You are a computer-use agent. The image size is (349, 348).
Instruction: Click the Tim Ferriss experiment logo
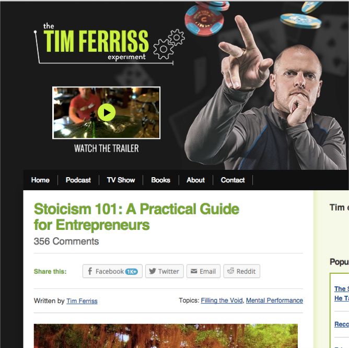96,42
